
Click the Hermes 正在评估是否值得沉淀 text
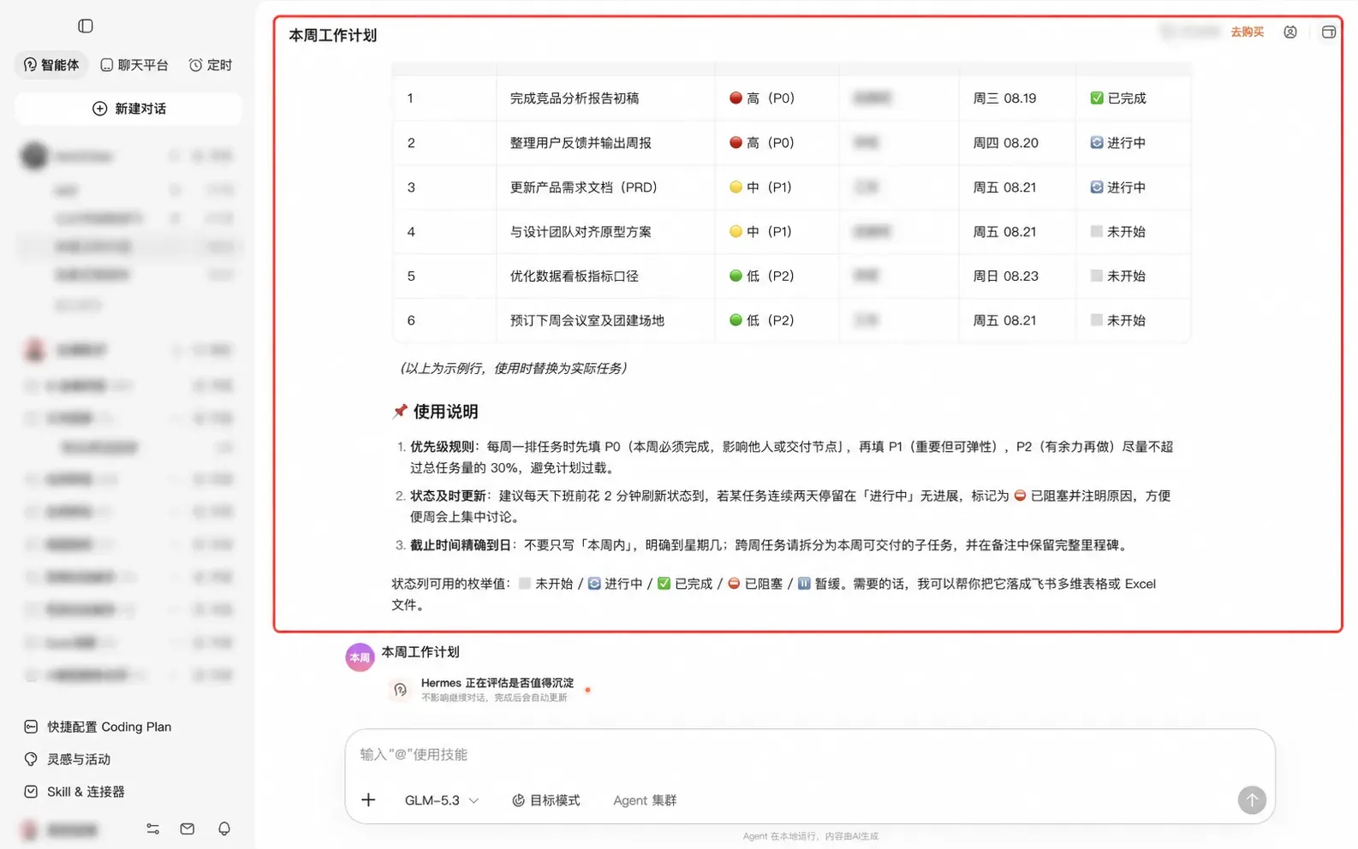click(x=497, y=683)
